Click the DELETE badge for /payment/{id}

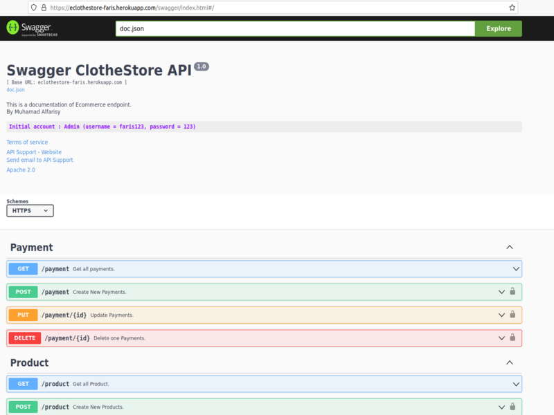[25, 338]
